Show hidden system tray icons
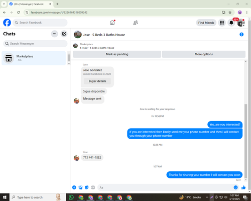251x201 pixels. point(207,197)
